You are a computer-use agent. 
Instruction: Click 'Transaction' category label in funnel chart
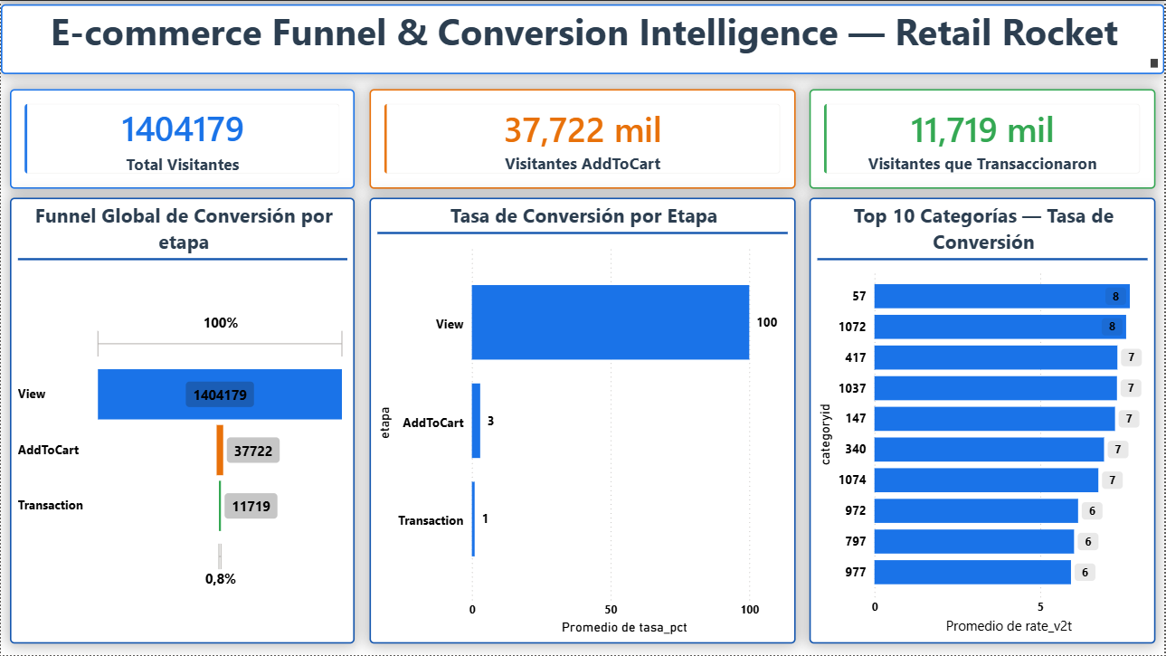click(x=51, y=506)
